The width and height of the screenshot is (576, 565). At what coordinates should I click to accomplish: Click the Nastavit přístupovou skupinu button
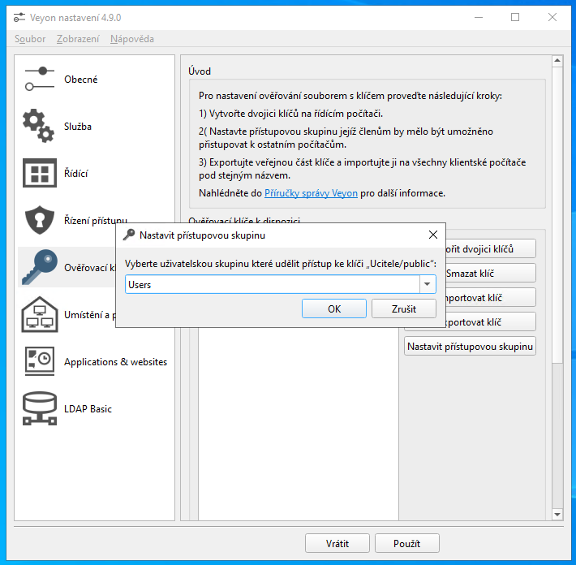(x=470, y=347)
